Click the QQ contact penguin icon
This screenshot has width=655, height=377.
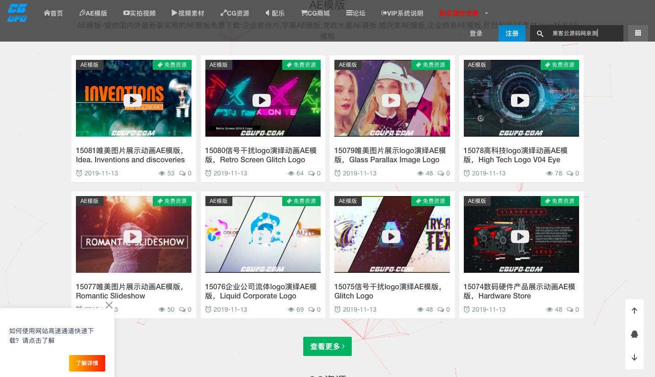pyautogui.click(x=634, y=334)
